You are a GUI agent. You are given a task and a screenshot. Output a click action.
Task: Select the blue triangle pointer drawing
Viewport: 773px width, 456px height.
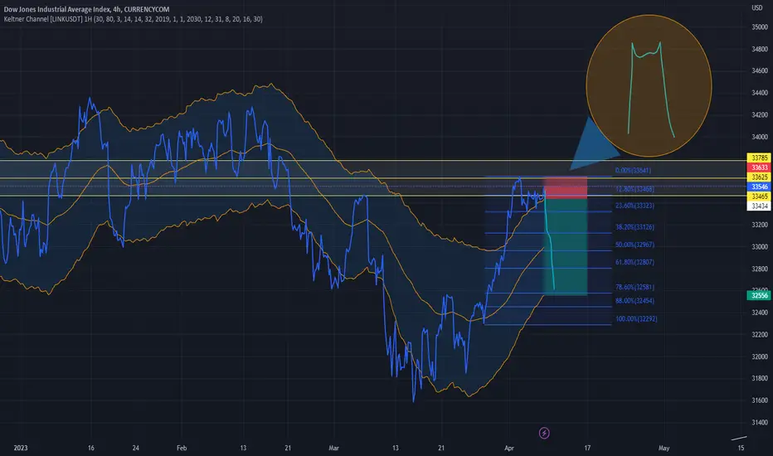594,144
